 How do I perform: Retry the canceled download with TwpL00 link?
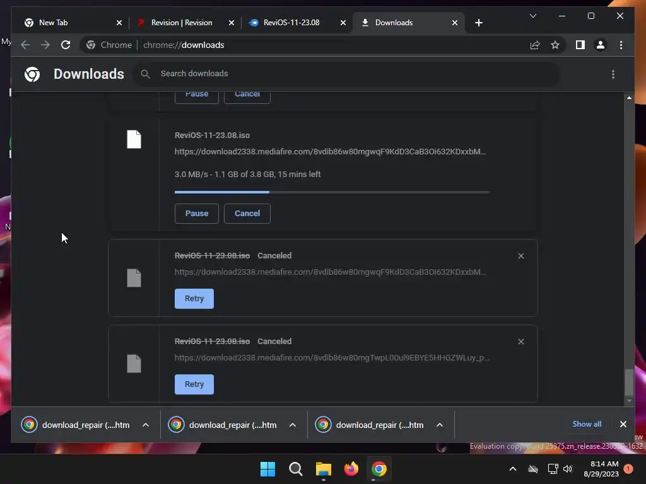[x=194, y=384]
